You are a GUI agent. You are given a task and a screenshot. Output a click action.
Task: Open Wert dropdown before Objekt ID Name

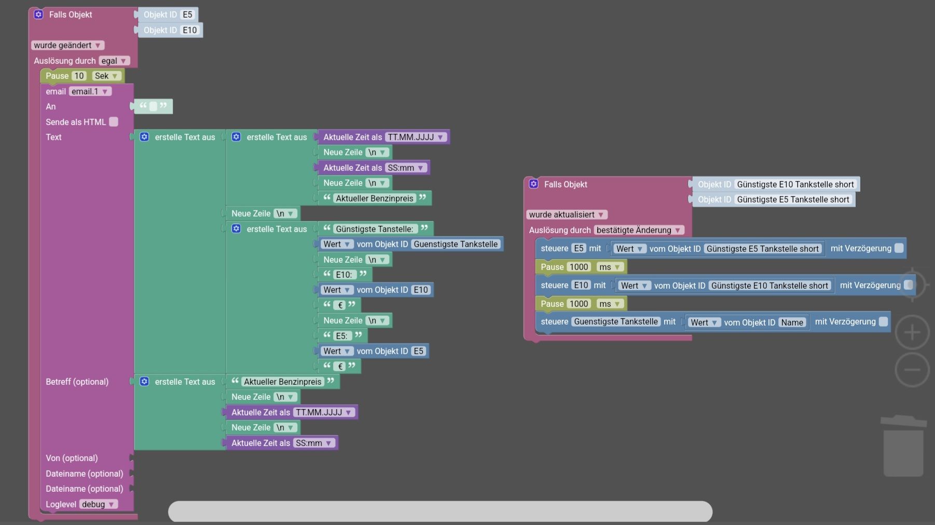click(x=704, y=322)
